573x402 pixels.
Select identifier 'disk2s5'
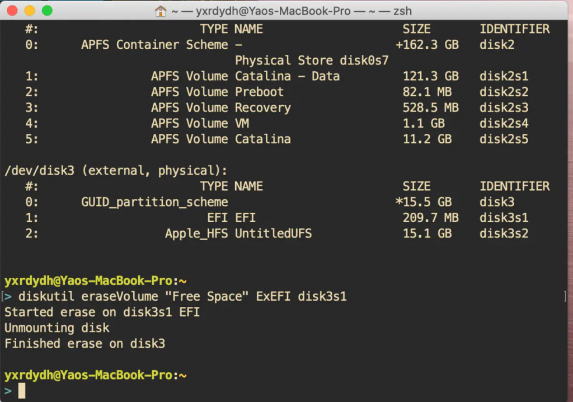pyautogui.click(x=504, y=139)
